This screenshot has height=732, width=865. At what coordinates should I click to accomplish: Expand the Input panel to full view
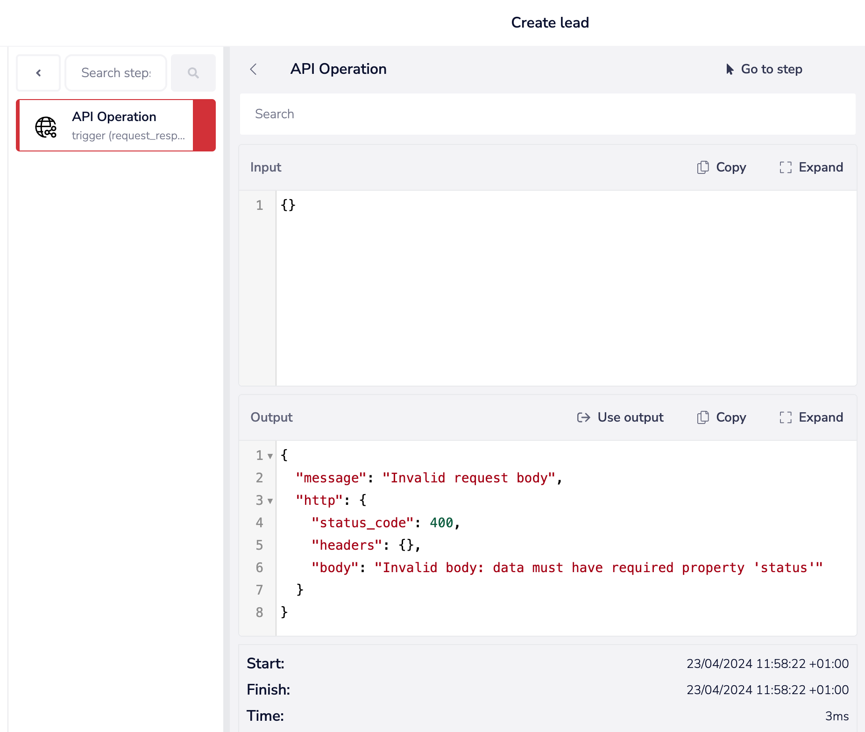coord(811,167)
